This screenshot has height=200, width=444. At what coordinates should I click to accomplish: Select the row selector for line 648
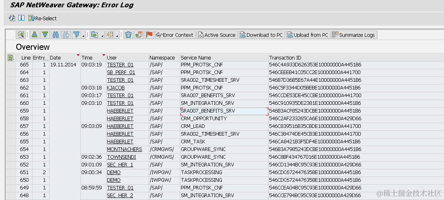point(11,196)
